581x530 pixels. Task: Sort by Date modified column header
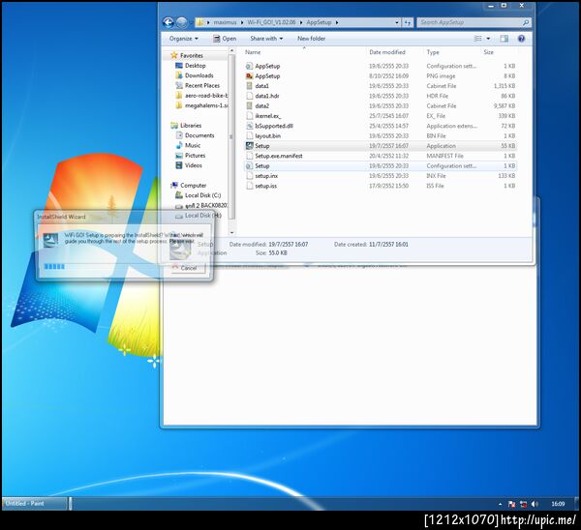click(387, 52)
